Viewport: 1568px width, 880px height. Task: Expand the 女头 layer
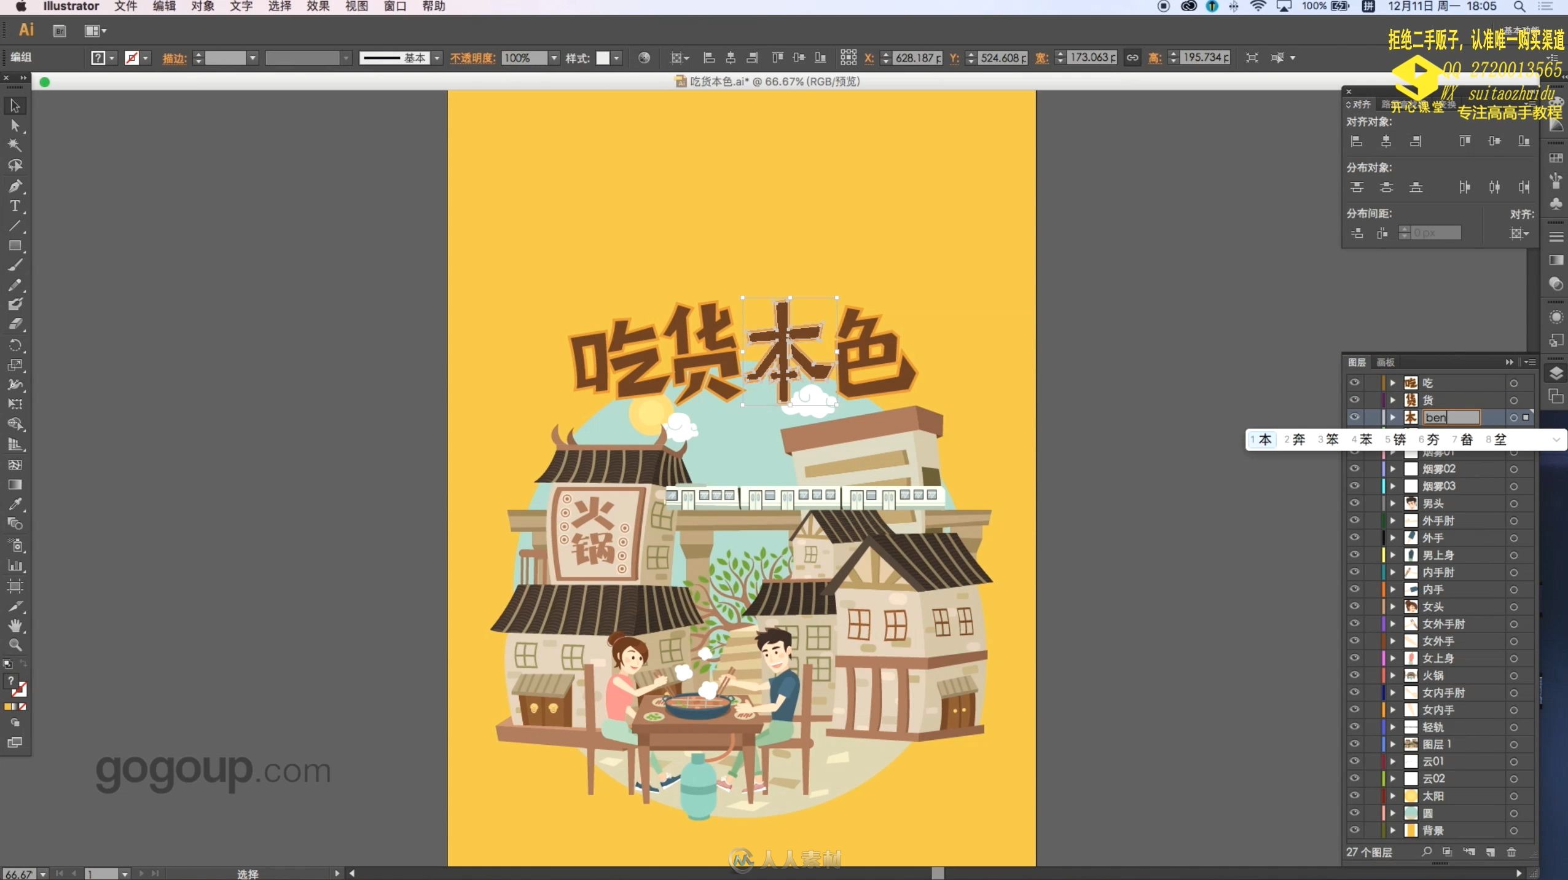[x=1393, y=607]
